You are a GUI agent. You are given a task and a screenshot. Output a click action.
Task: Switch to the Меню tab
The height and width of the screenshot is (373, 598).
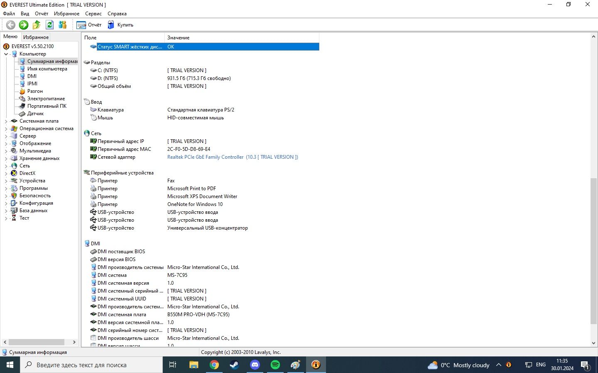pyautogui.click(x=10, y=36)
